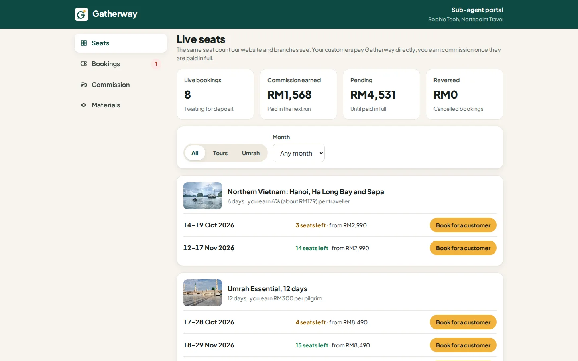Click the Materials megaphone icon in sidebar
Screen dimensions: 578x361
point(84,105)
